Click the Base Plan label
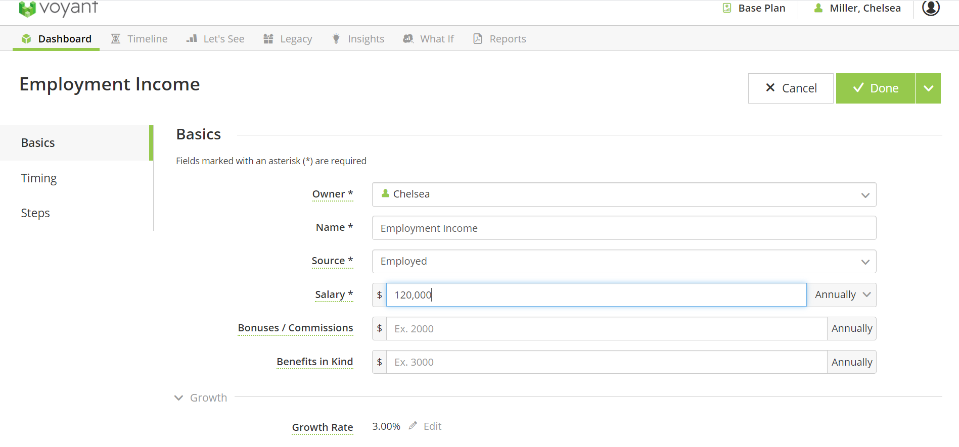This screenshot has height=447, width=959. click(x=761, y=8)
